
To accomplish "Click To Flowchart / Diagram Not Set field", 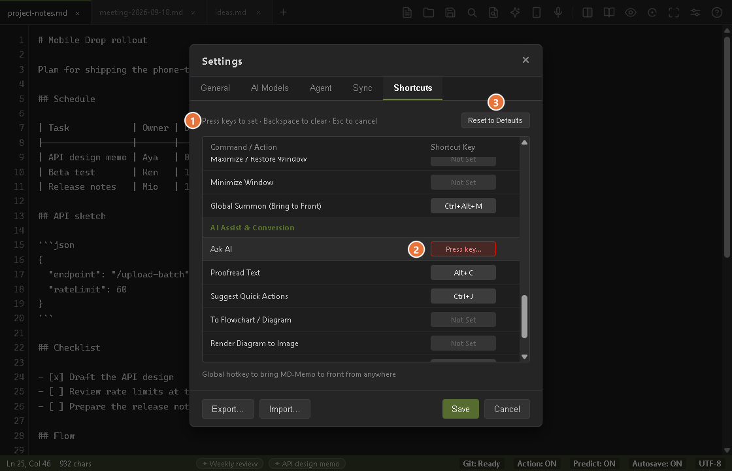I will pyautogui.click(x=463, y=320).
